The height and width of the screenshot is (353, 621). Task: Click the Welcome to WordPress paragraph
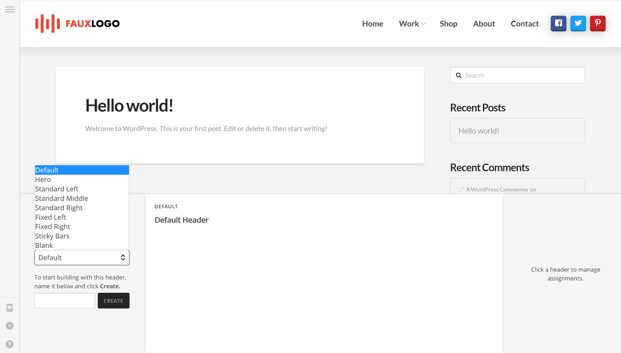point(206,129)
